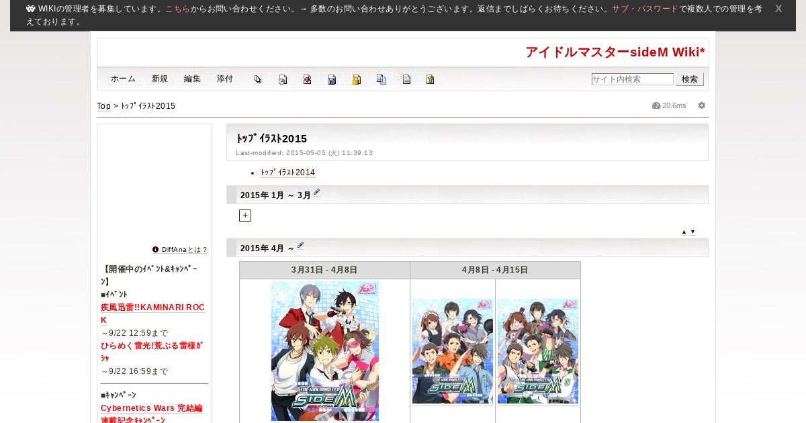This screenshot has height=423, width=806.
Task: Click the 4月8日 - 4月15日 table header
Action: click(495, 270)
